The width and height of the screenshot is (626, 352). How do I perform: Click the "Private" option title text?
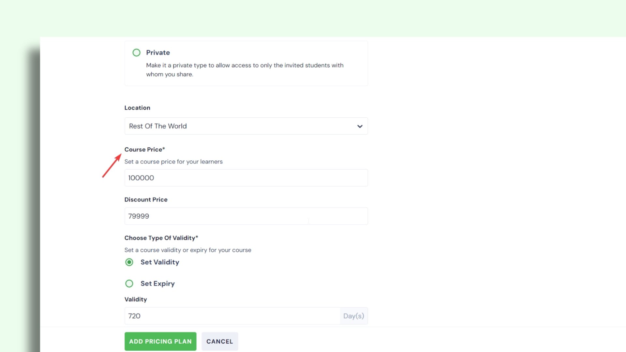[x=158, y=52]
